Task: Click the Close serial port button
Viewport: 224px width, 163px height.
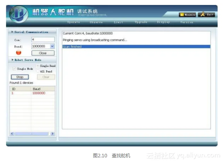Action: click(43, 53)
